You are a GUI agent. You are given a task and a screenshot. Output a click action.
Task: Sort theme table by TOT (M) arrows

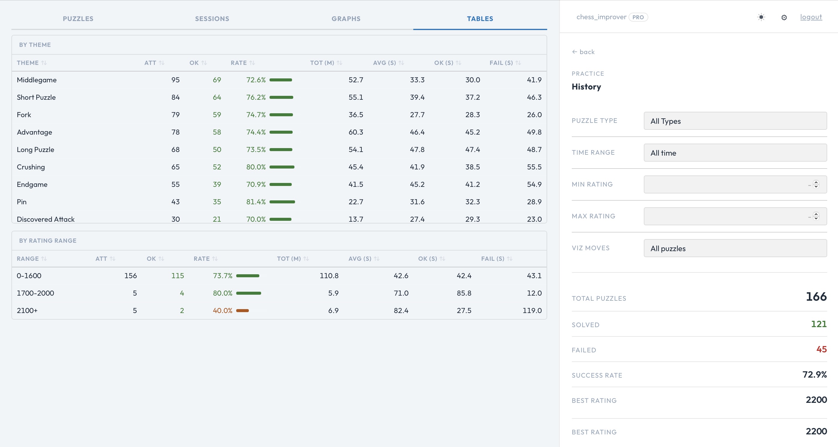click(x=339, y=63)
